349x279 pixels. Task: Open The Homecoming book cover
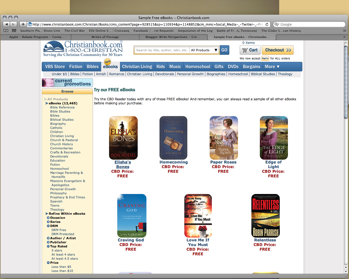(x=173, y=138)
